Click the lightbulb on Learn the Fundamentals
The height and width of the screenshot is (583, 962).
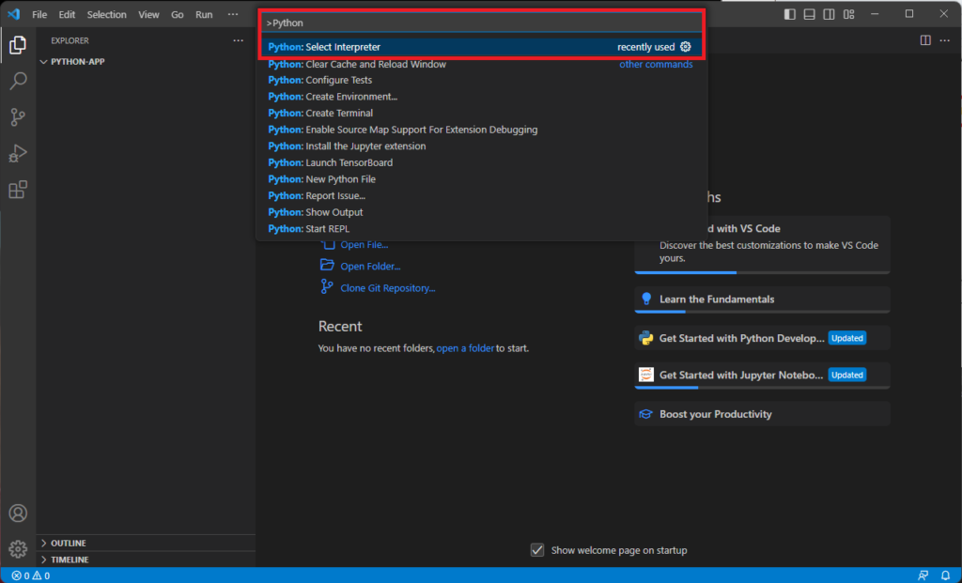[x=646, y=299]
